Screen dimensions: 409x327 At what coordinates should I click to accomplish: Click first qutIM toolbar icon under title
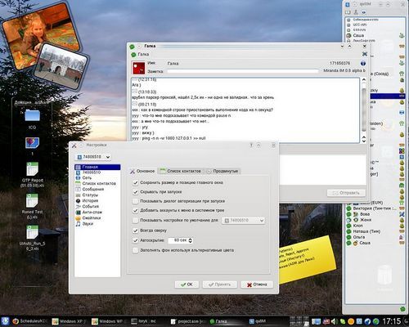tap(348, 12)
